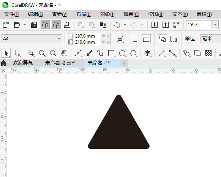Select the Artistic media brush tool
Screen dimensions: 221x177
(89, 54)
